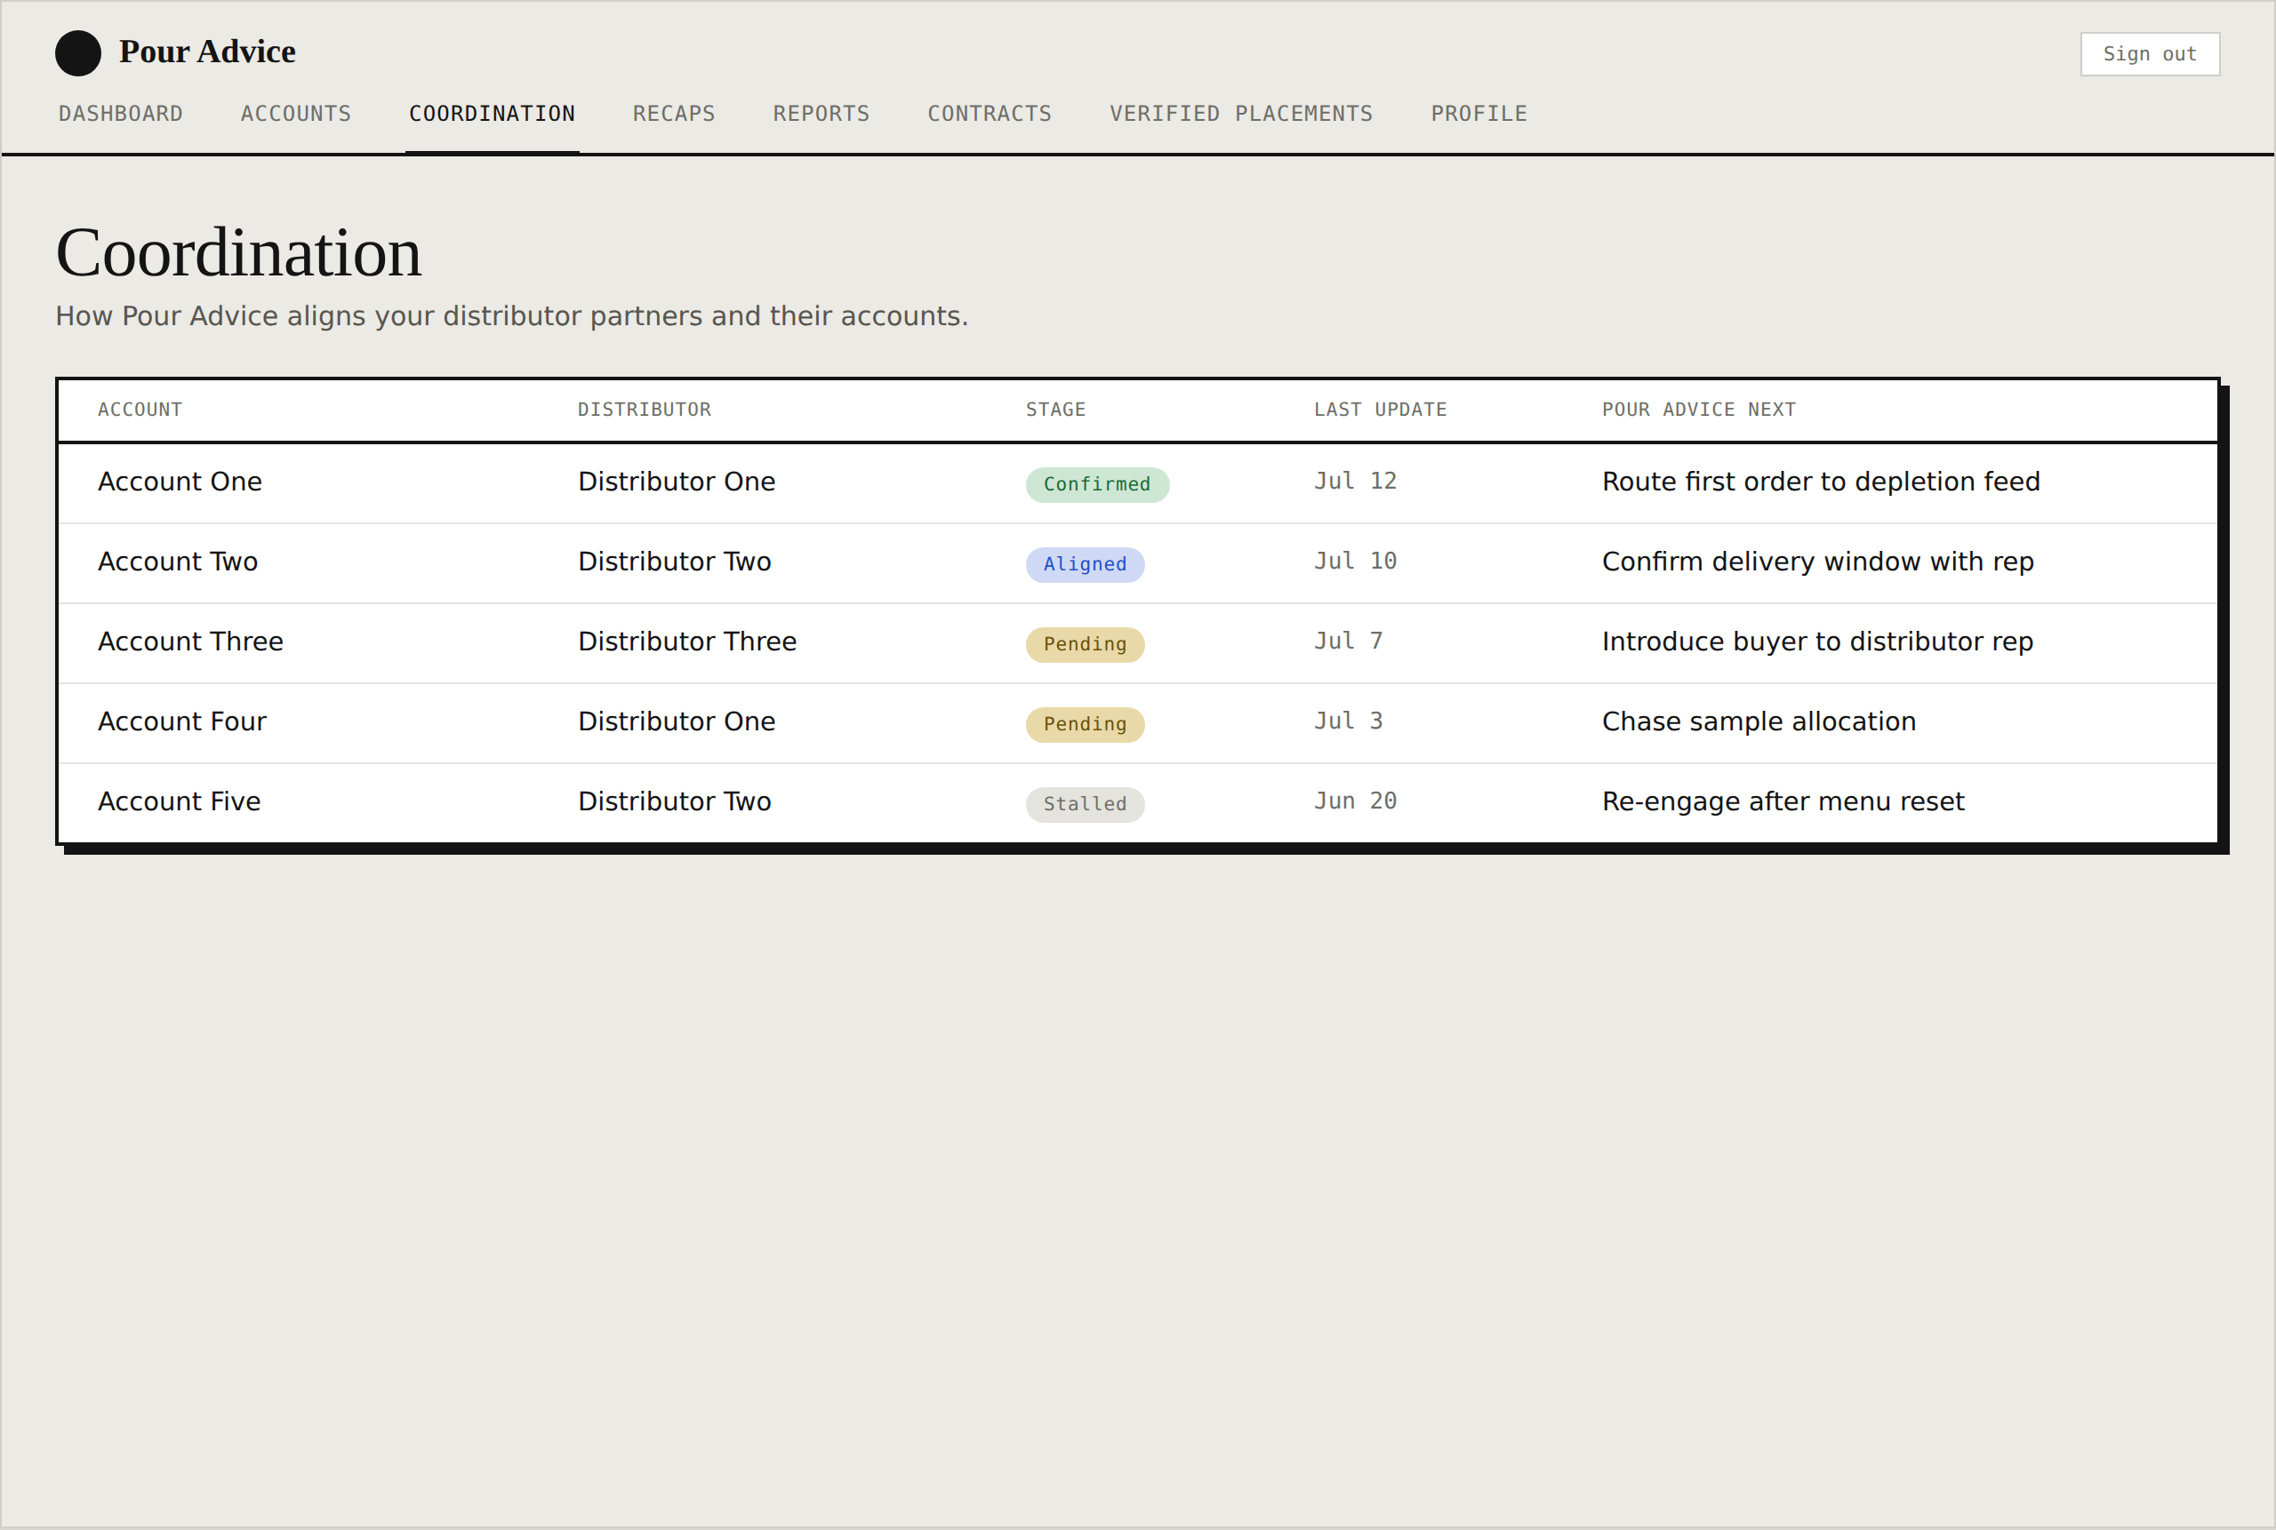The image size is (2276, 1530).
Task: Click the Pending badge for Account Four
Action: click(1085, 725)
